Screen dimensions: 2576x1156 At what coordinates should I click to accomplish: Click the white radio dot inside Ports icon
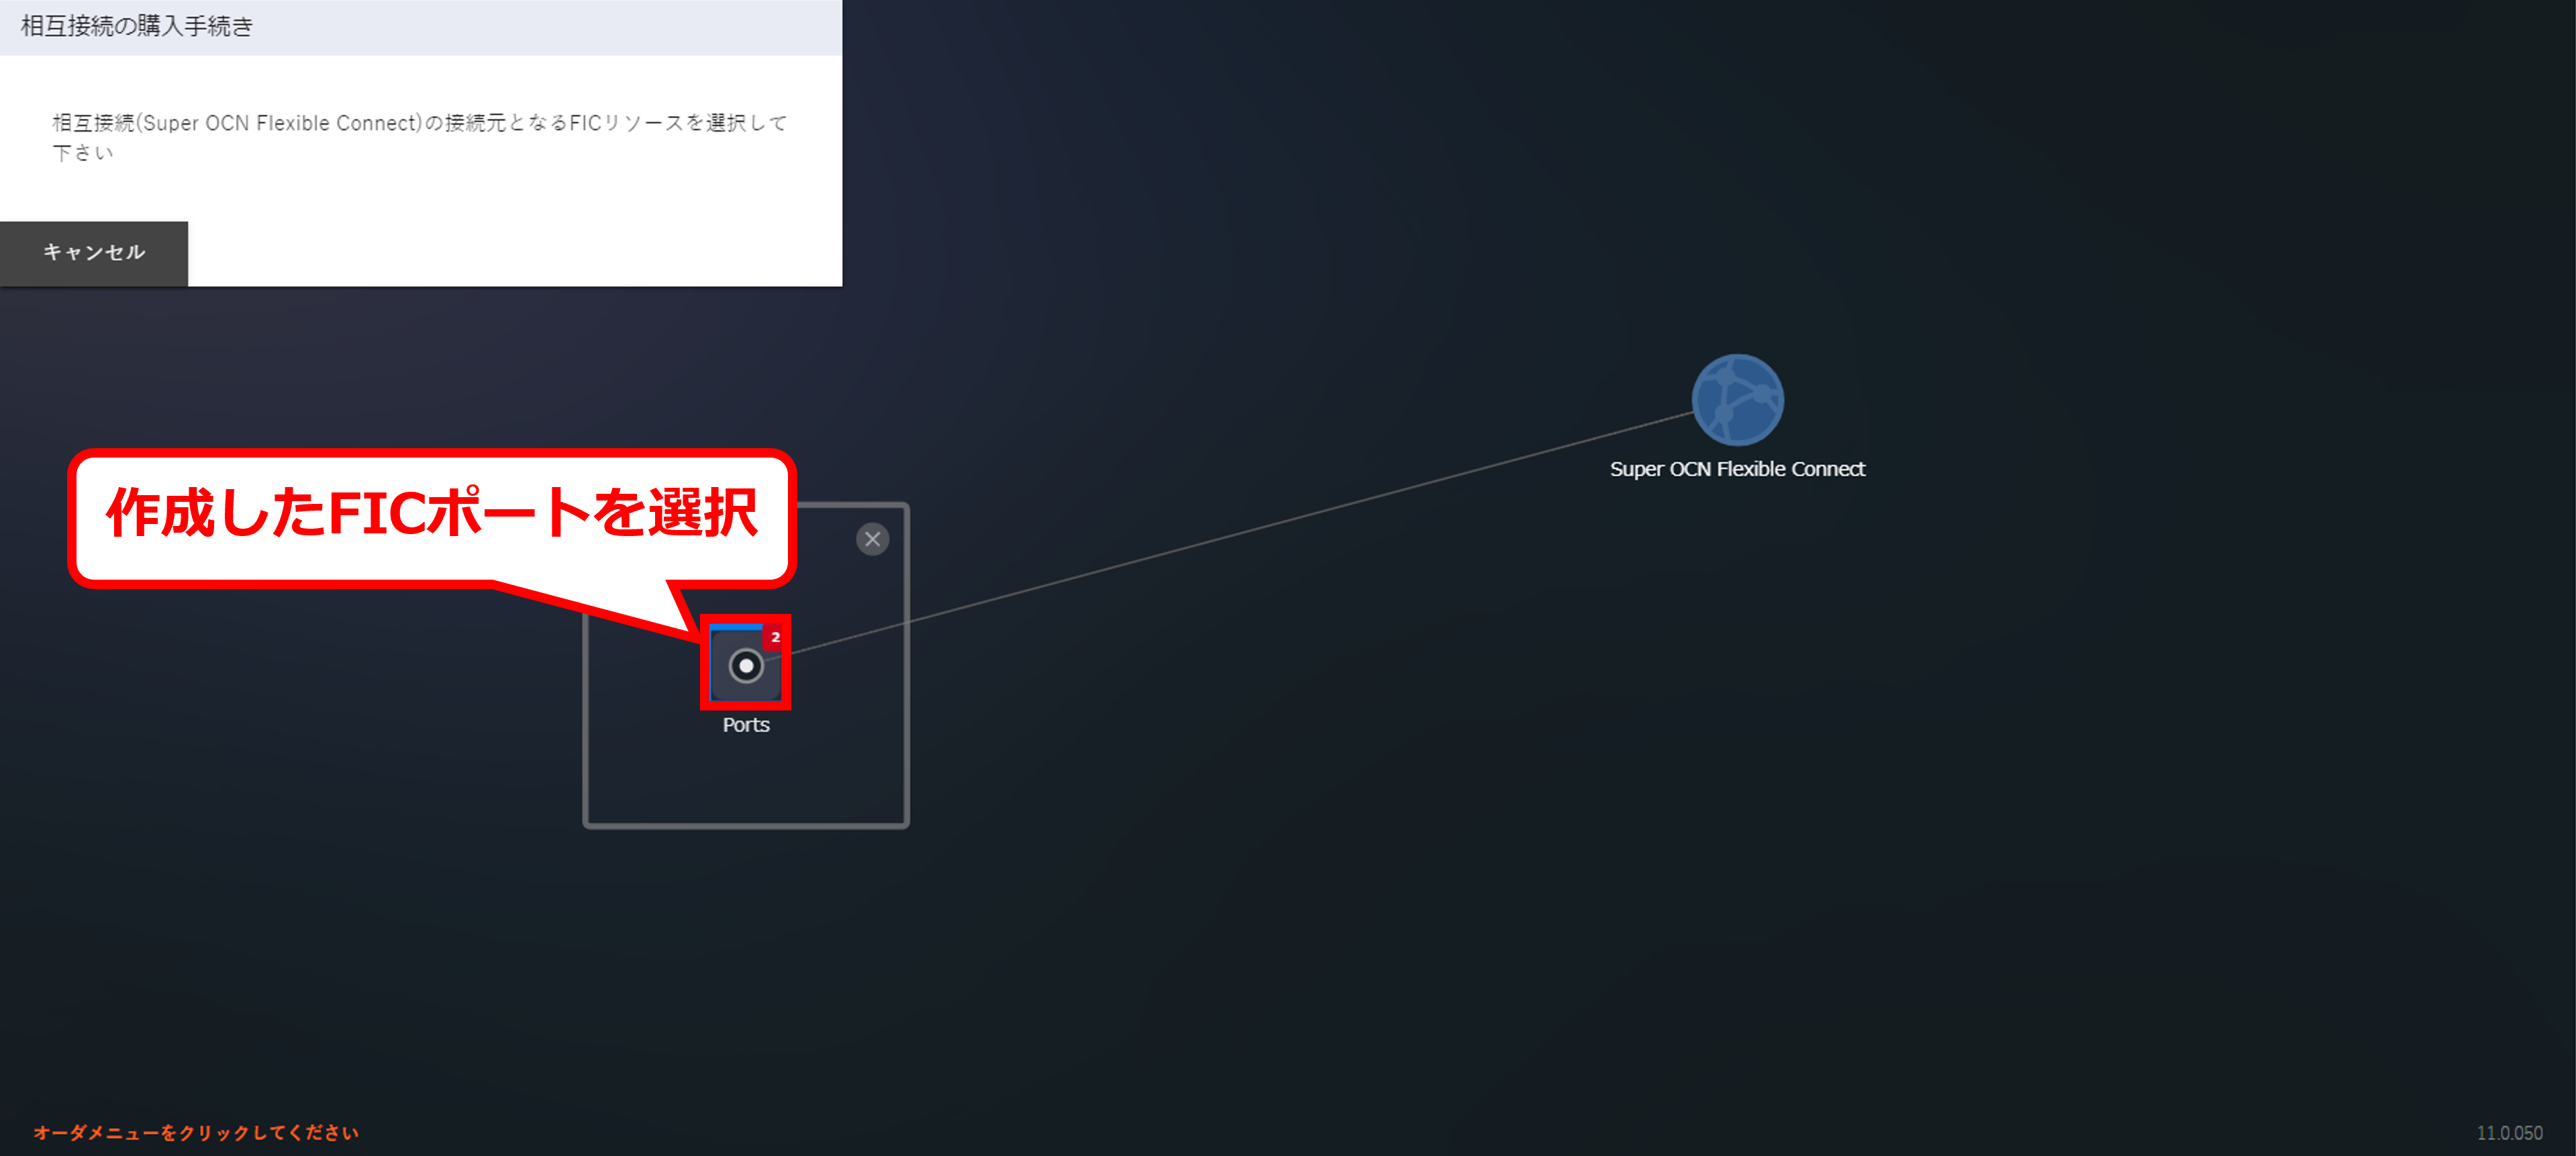[x=746, y=666]
